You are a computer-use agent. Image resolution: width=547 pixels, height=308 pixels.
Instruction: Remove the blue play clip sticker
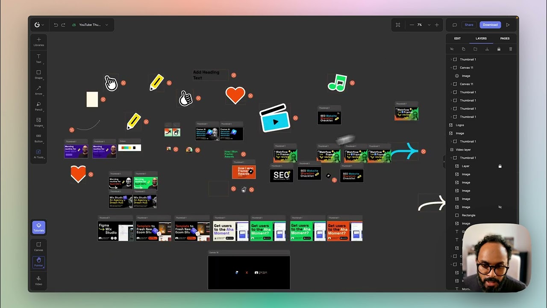[x=295, y=118]
